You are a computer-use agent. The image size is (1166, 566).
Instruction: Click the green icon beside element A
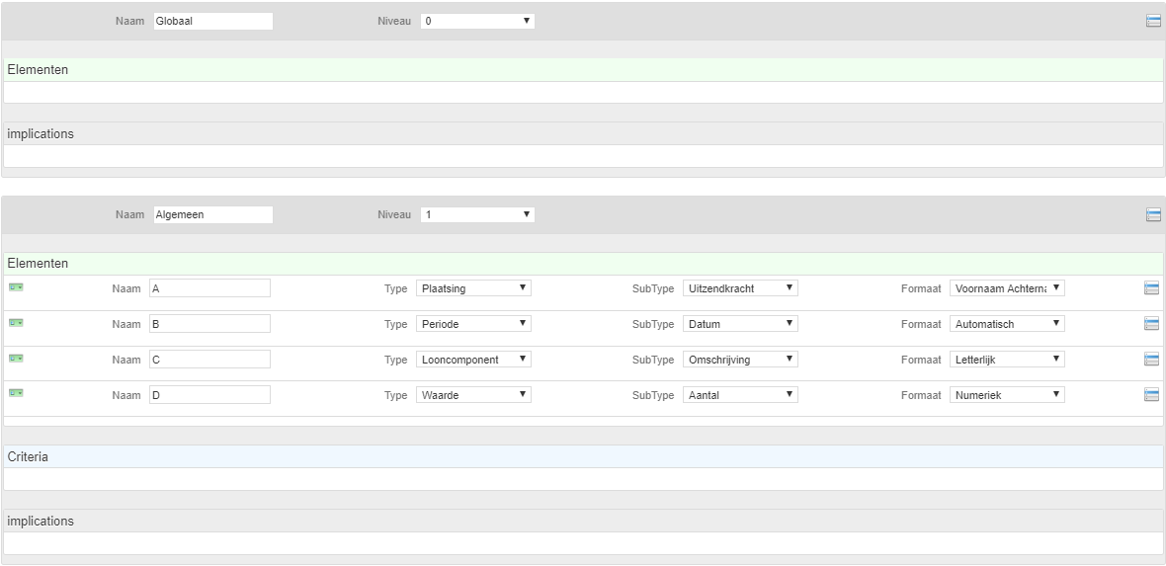16,287
